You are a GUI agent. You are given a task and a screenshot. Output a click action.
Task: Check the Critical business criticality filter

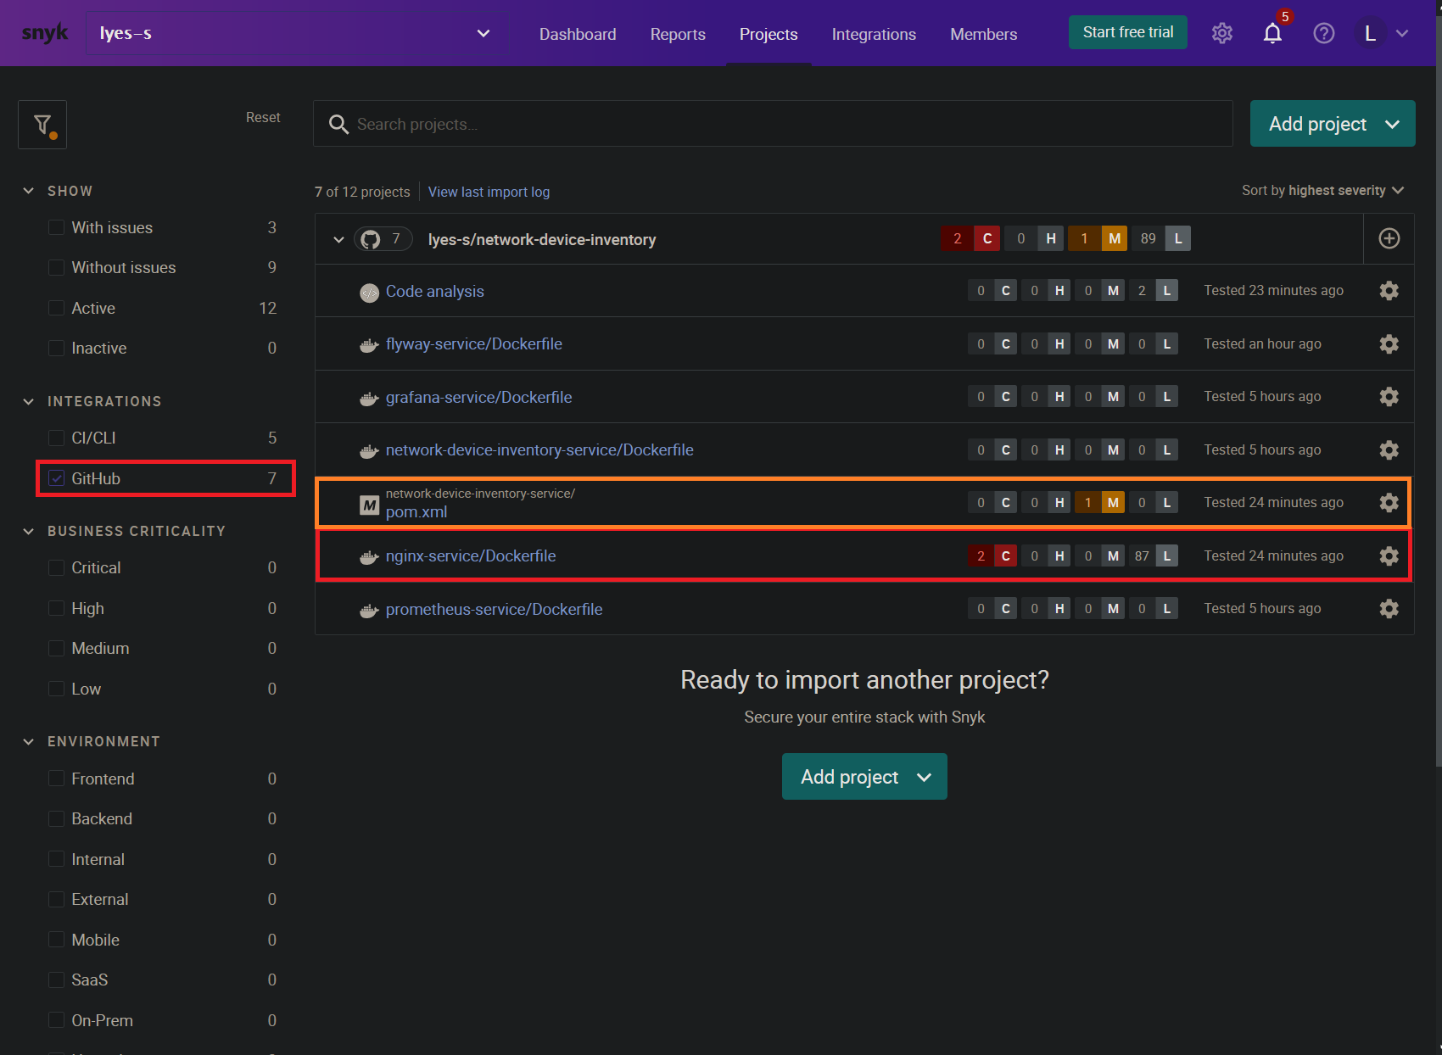(x=57, y=567)
